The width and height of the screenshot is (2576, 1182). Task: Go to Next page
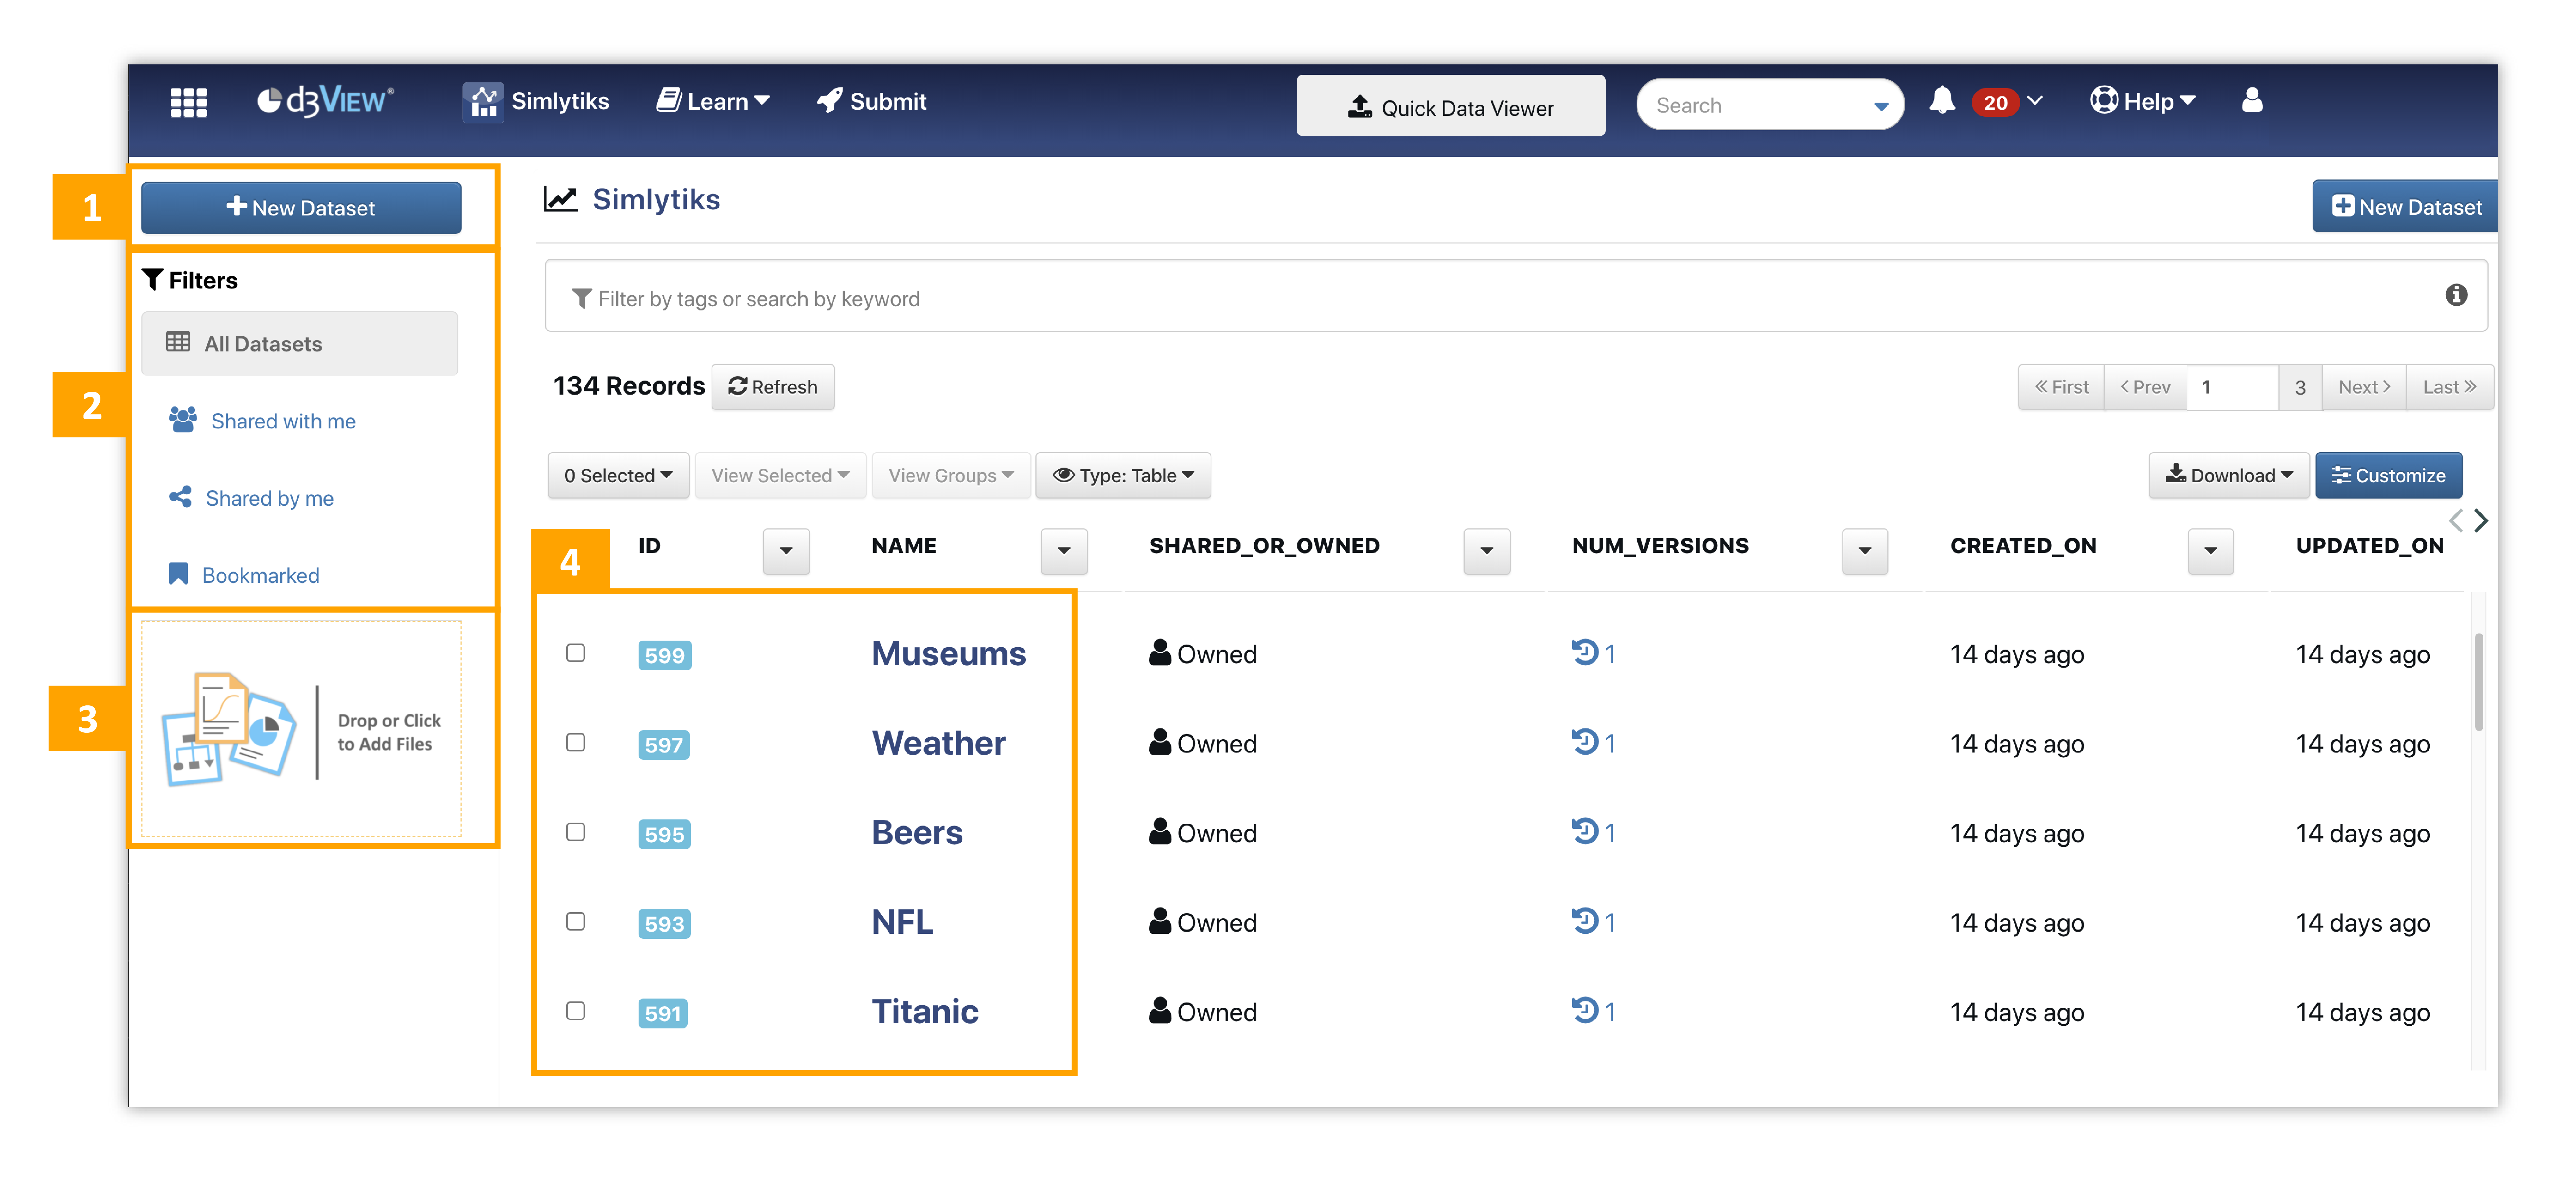pyautogui.click(x=2364, y=387)
